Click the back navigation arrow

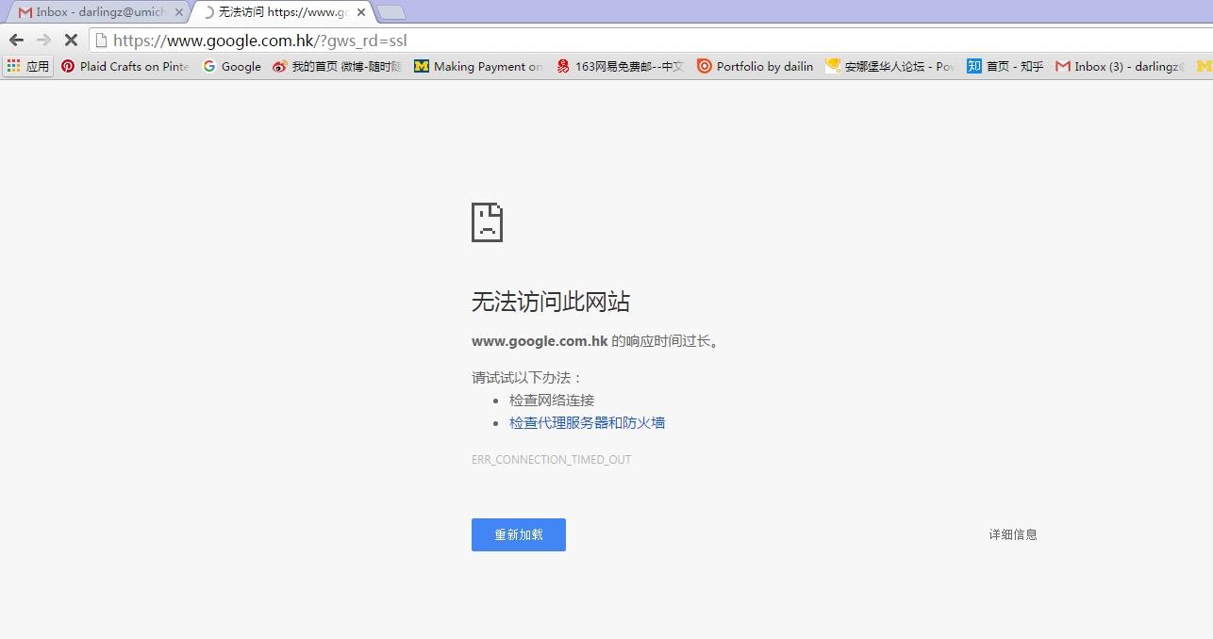[x=16, y=40]
